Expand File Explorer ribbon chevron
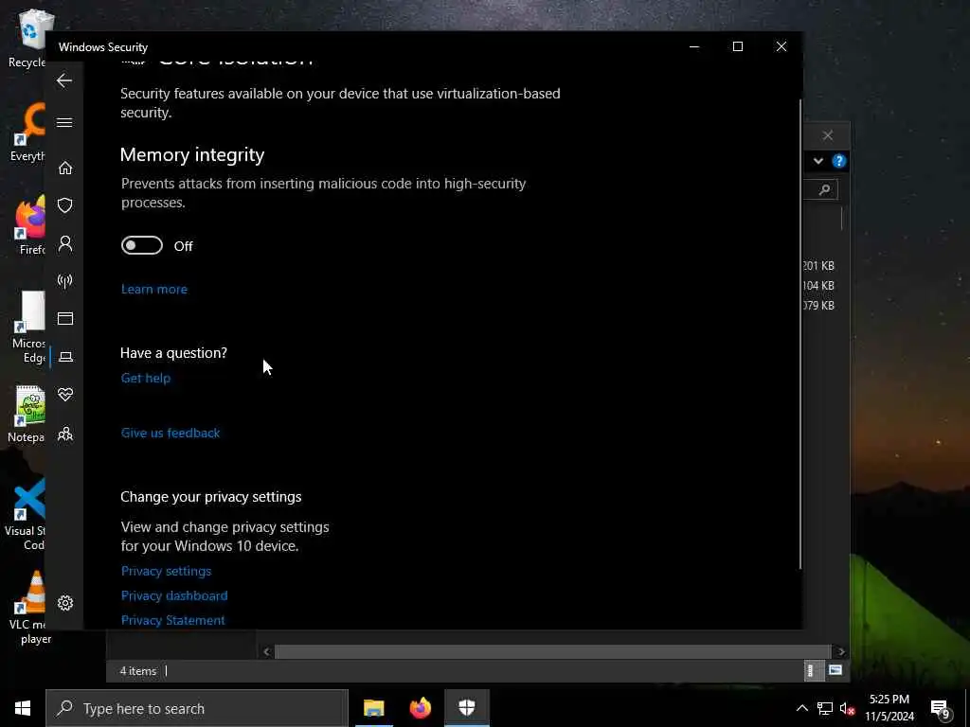The image size is (970, 727). tap(817, 161)
